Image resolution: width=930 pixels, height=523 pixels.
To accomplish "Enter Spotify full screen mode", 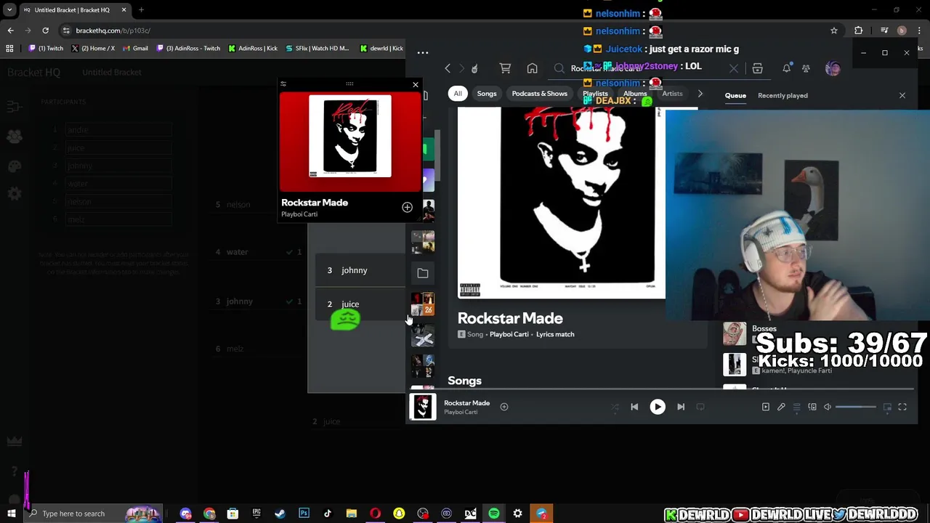I will (902, 407).
